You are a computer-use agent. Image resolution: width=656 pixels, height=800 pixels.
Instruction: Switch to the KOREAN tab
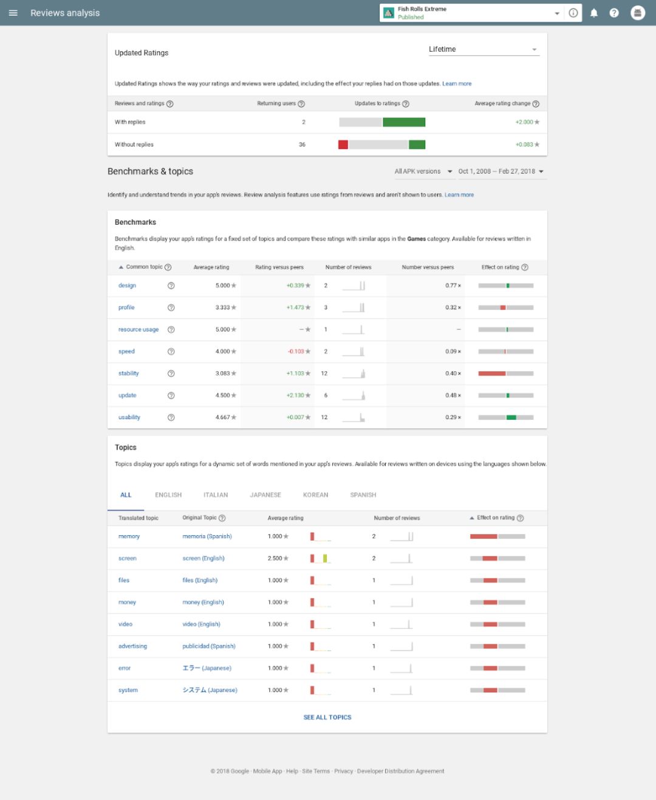click(x=316, y=495)
